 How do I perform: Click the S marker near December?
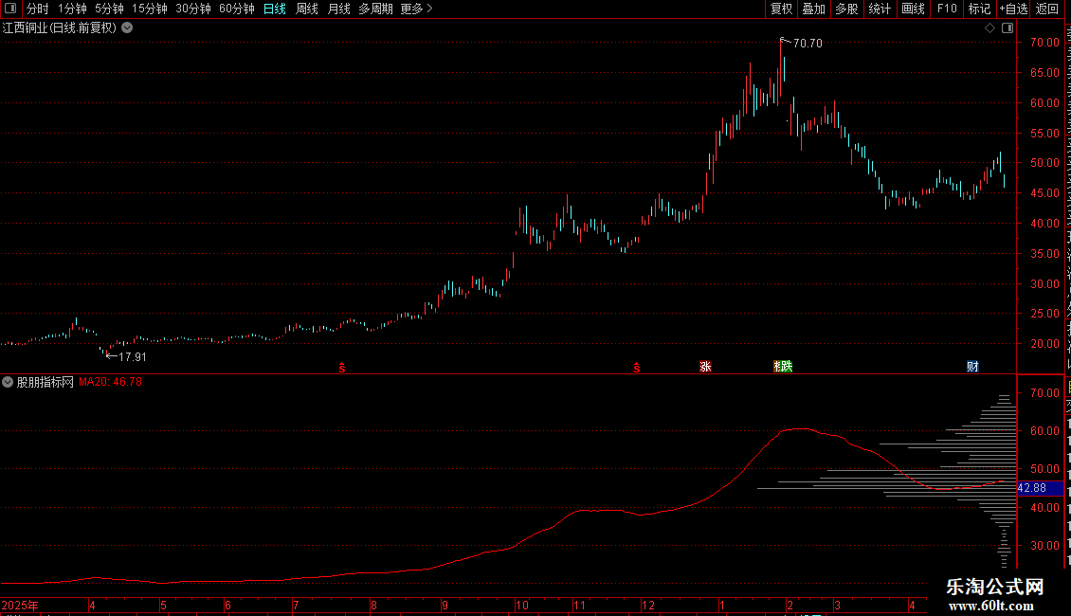(637, 368)
